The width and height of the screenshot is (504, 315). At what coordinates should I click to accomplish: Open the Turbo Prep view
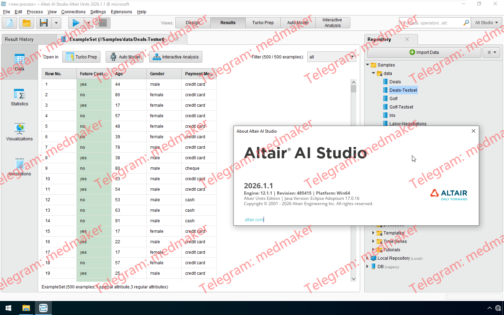[x=263, y=23]
